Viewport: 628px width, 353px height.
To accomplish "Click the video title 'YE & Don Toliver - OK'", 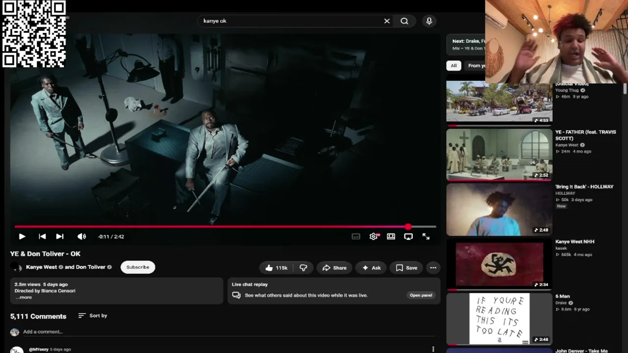I will coord(45,254).
